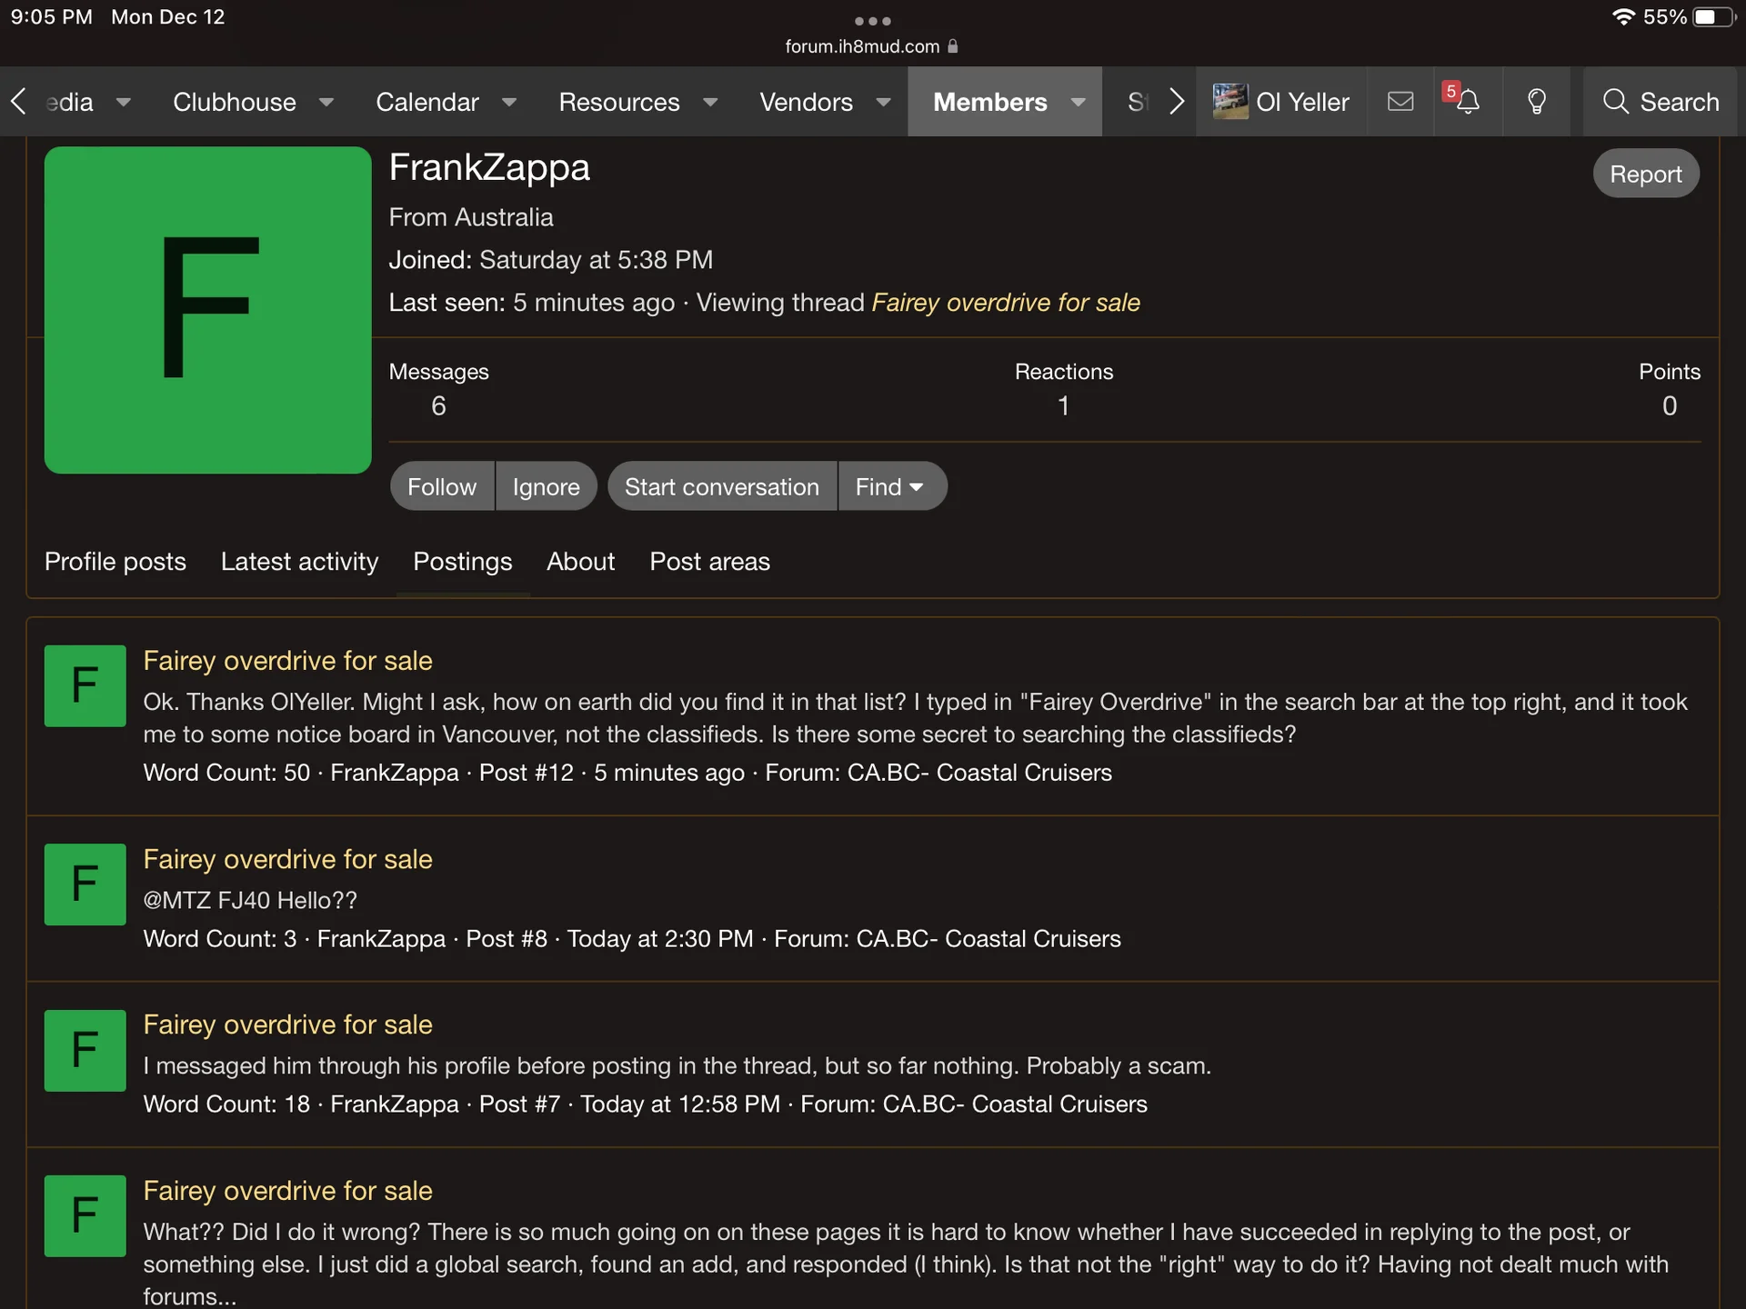1746x1309 pixels.
Task: Click the Follow button
Action: coord(442,486)
